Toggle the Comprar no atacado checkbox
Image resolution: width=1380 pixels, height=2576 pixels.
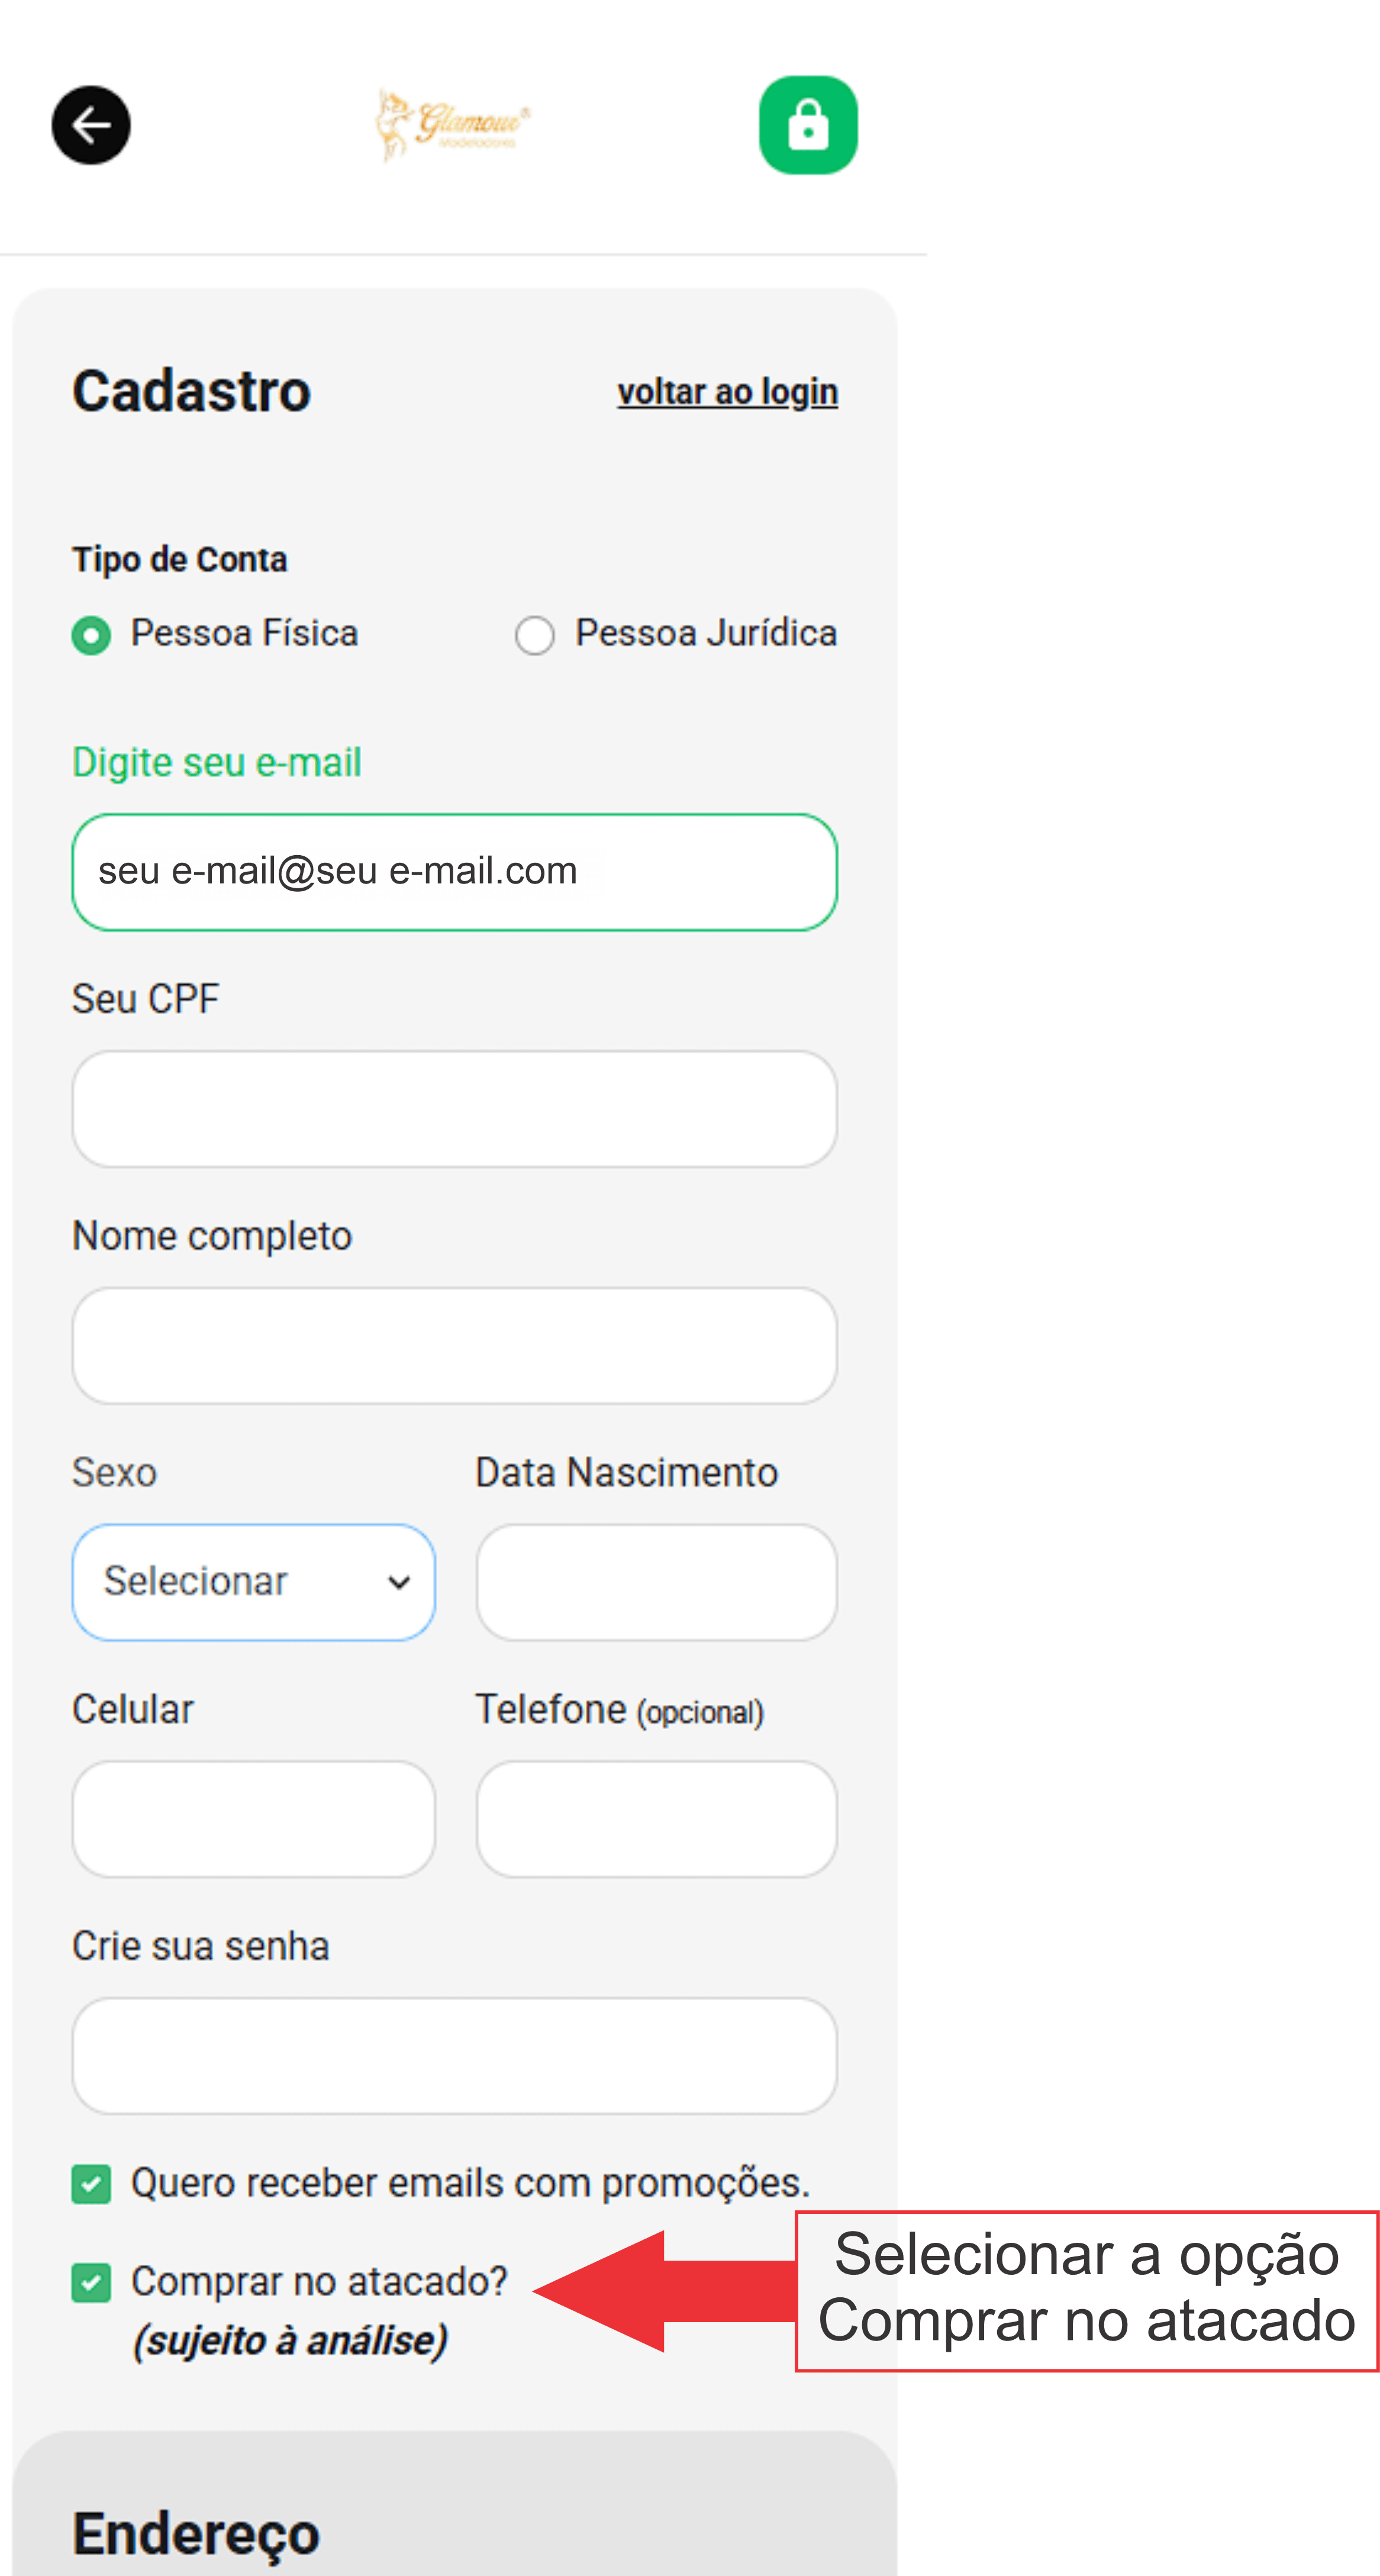coord(91,2283)
